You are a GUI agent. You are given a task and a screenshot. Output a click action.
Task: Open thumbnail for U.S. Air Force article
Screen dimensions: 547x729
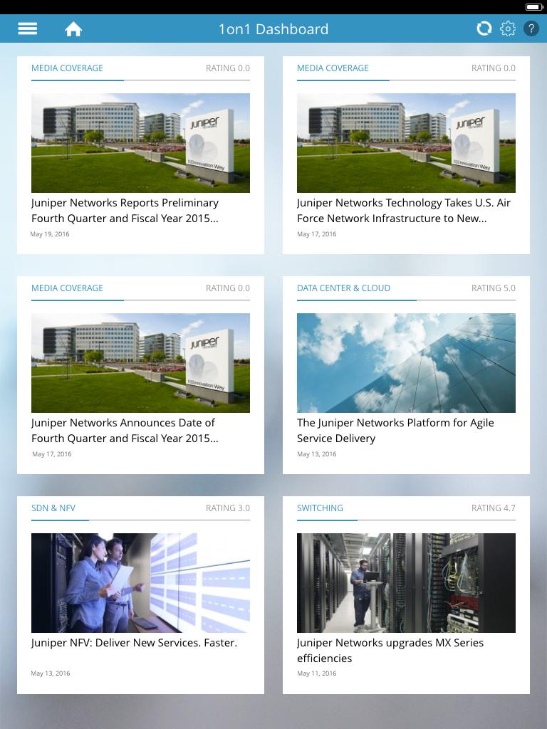pyautogui.click(x=406, y=143)
